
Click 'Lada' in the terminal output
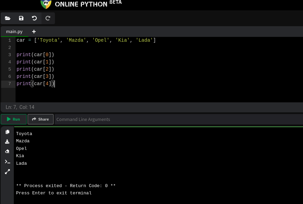tap(21, 163)
